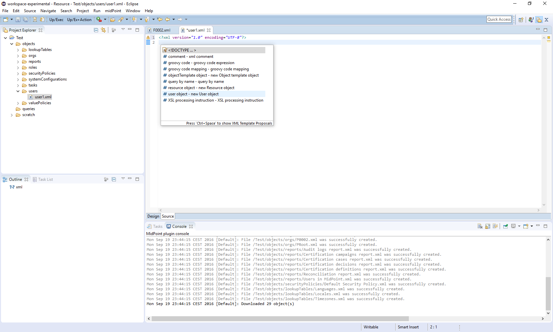Click the Open Perspective icon
Screen dimensions: 553x332
[x=521, y=20]
